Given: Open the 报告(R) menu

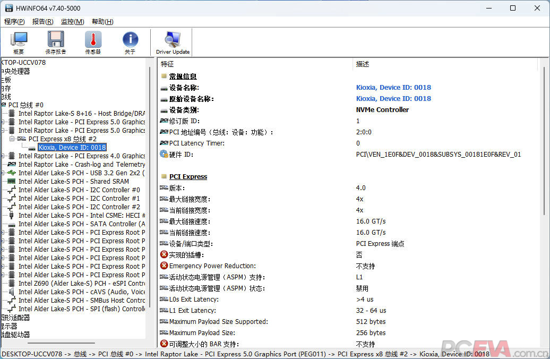Looking at the screenshot, I should click(x=41, y=22).
